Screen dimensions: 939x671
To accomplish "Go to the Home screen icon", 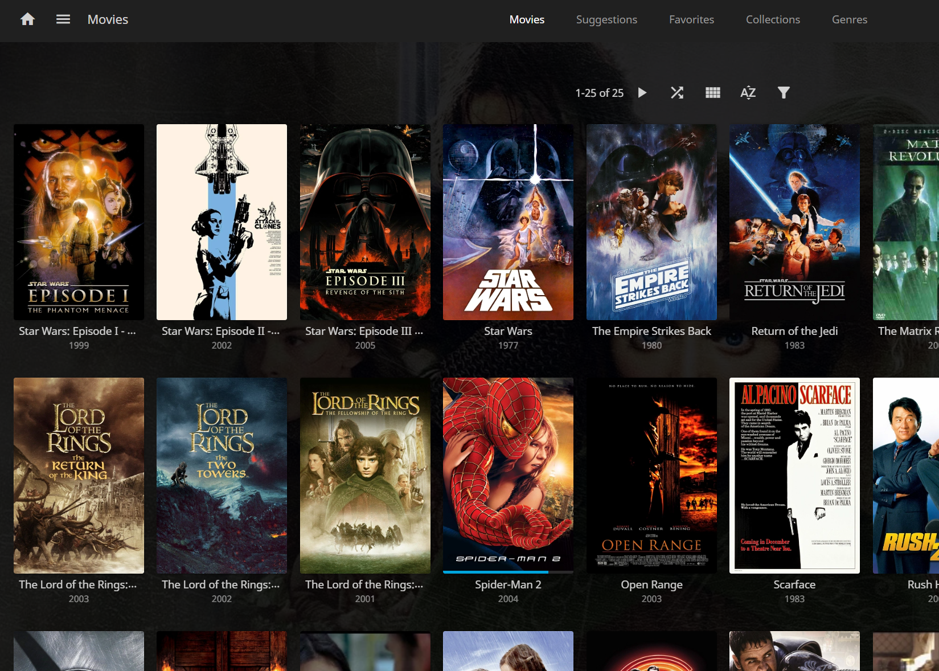I will pos(27,19).
